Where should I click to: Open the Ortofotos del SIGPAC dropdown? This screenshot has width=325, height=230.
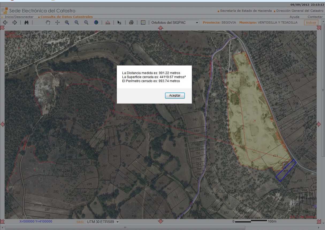coord(174,22)
